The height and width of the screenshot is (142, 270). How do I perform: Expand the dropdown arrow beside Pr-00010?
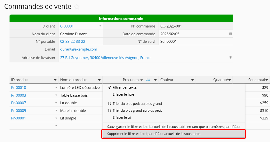(56, 88)
